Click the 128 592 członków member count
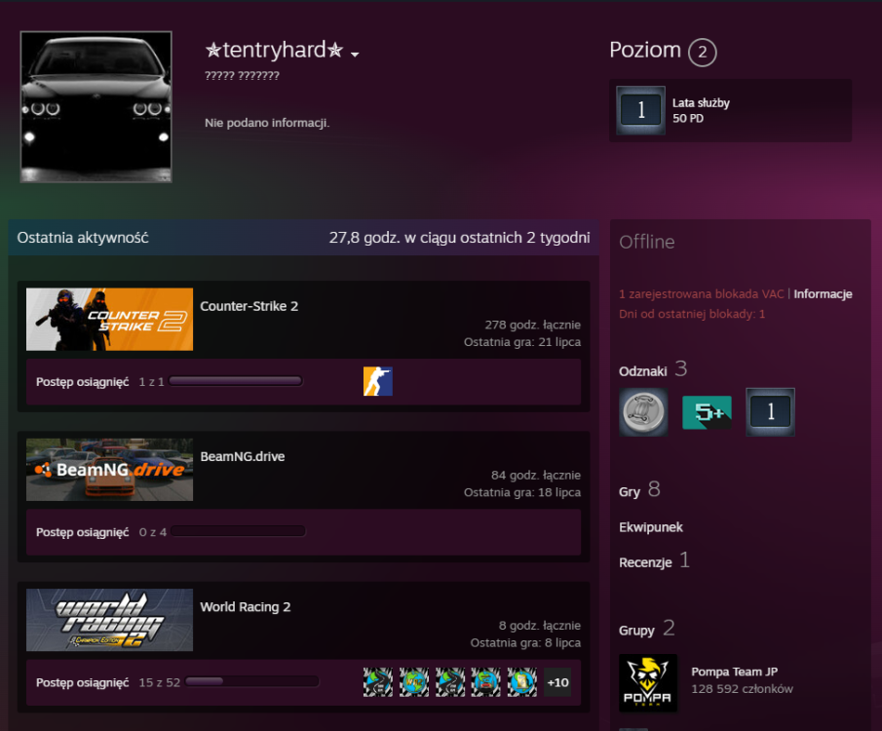Image resolution: width=882 pixels, height=731 pixels. tap(742, 689)
